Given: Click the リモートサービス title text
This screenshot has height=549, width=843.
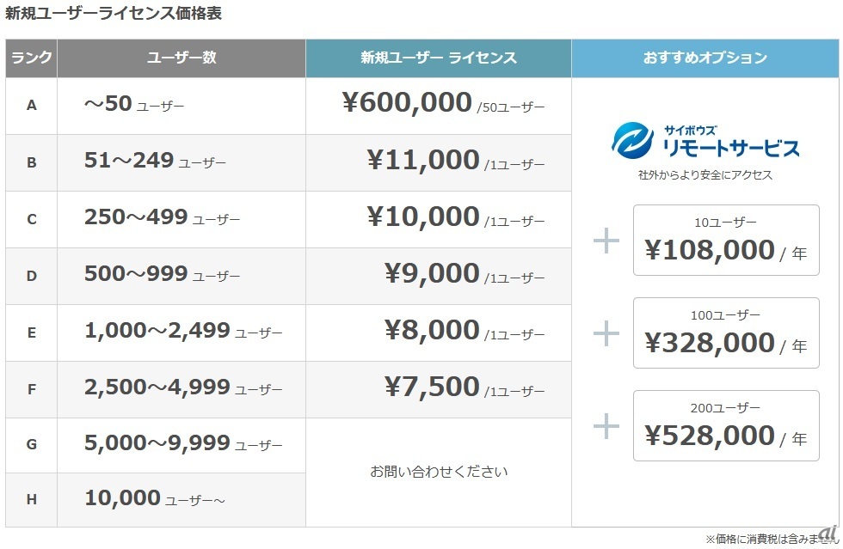Looking at the screenshot, I should coord(731,148).
